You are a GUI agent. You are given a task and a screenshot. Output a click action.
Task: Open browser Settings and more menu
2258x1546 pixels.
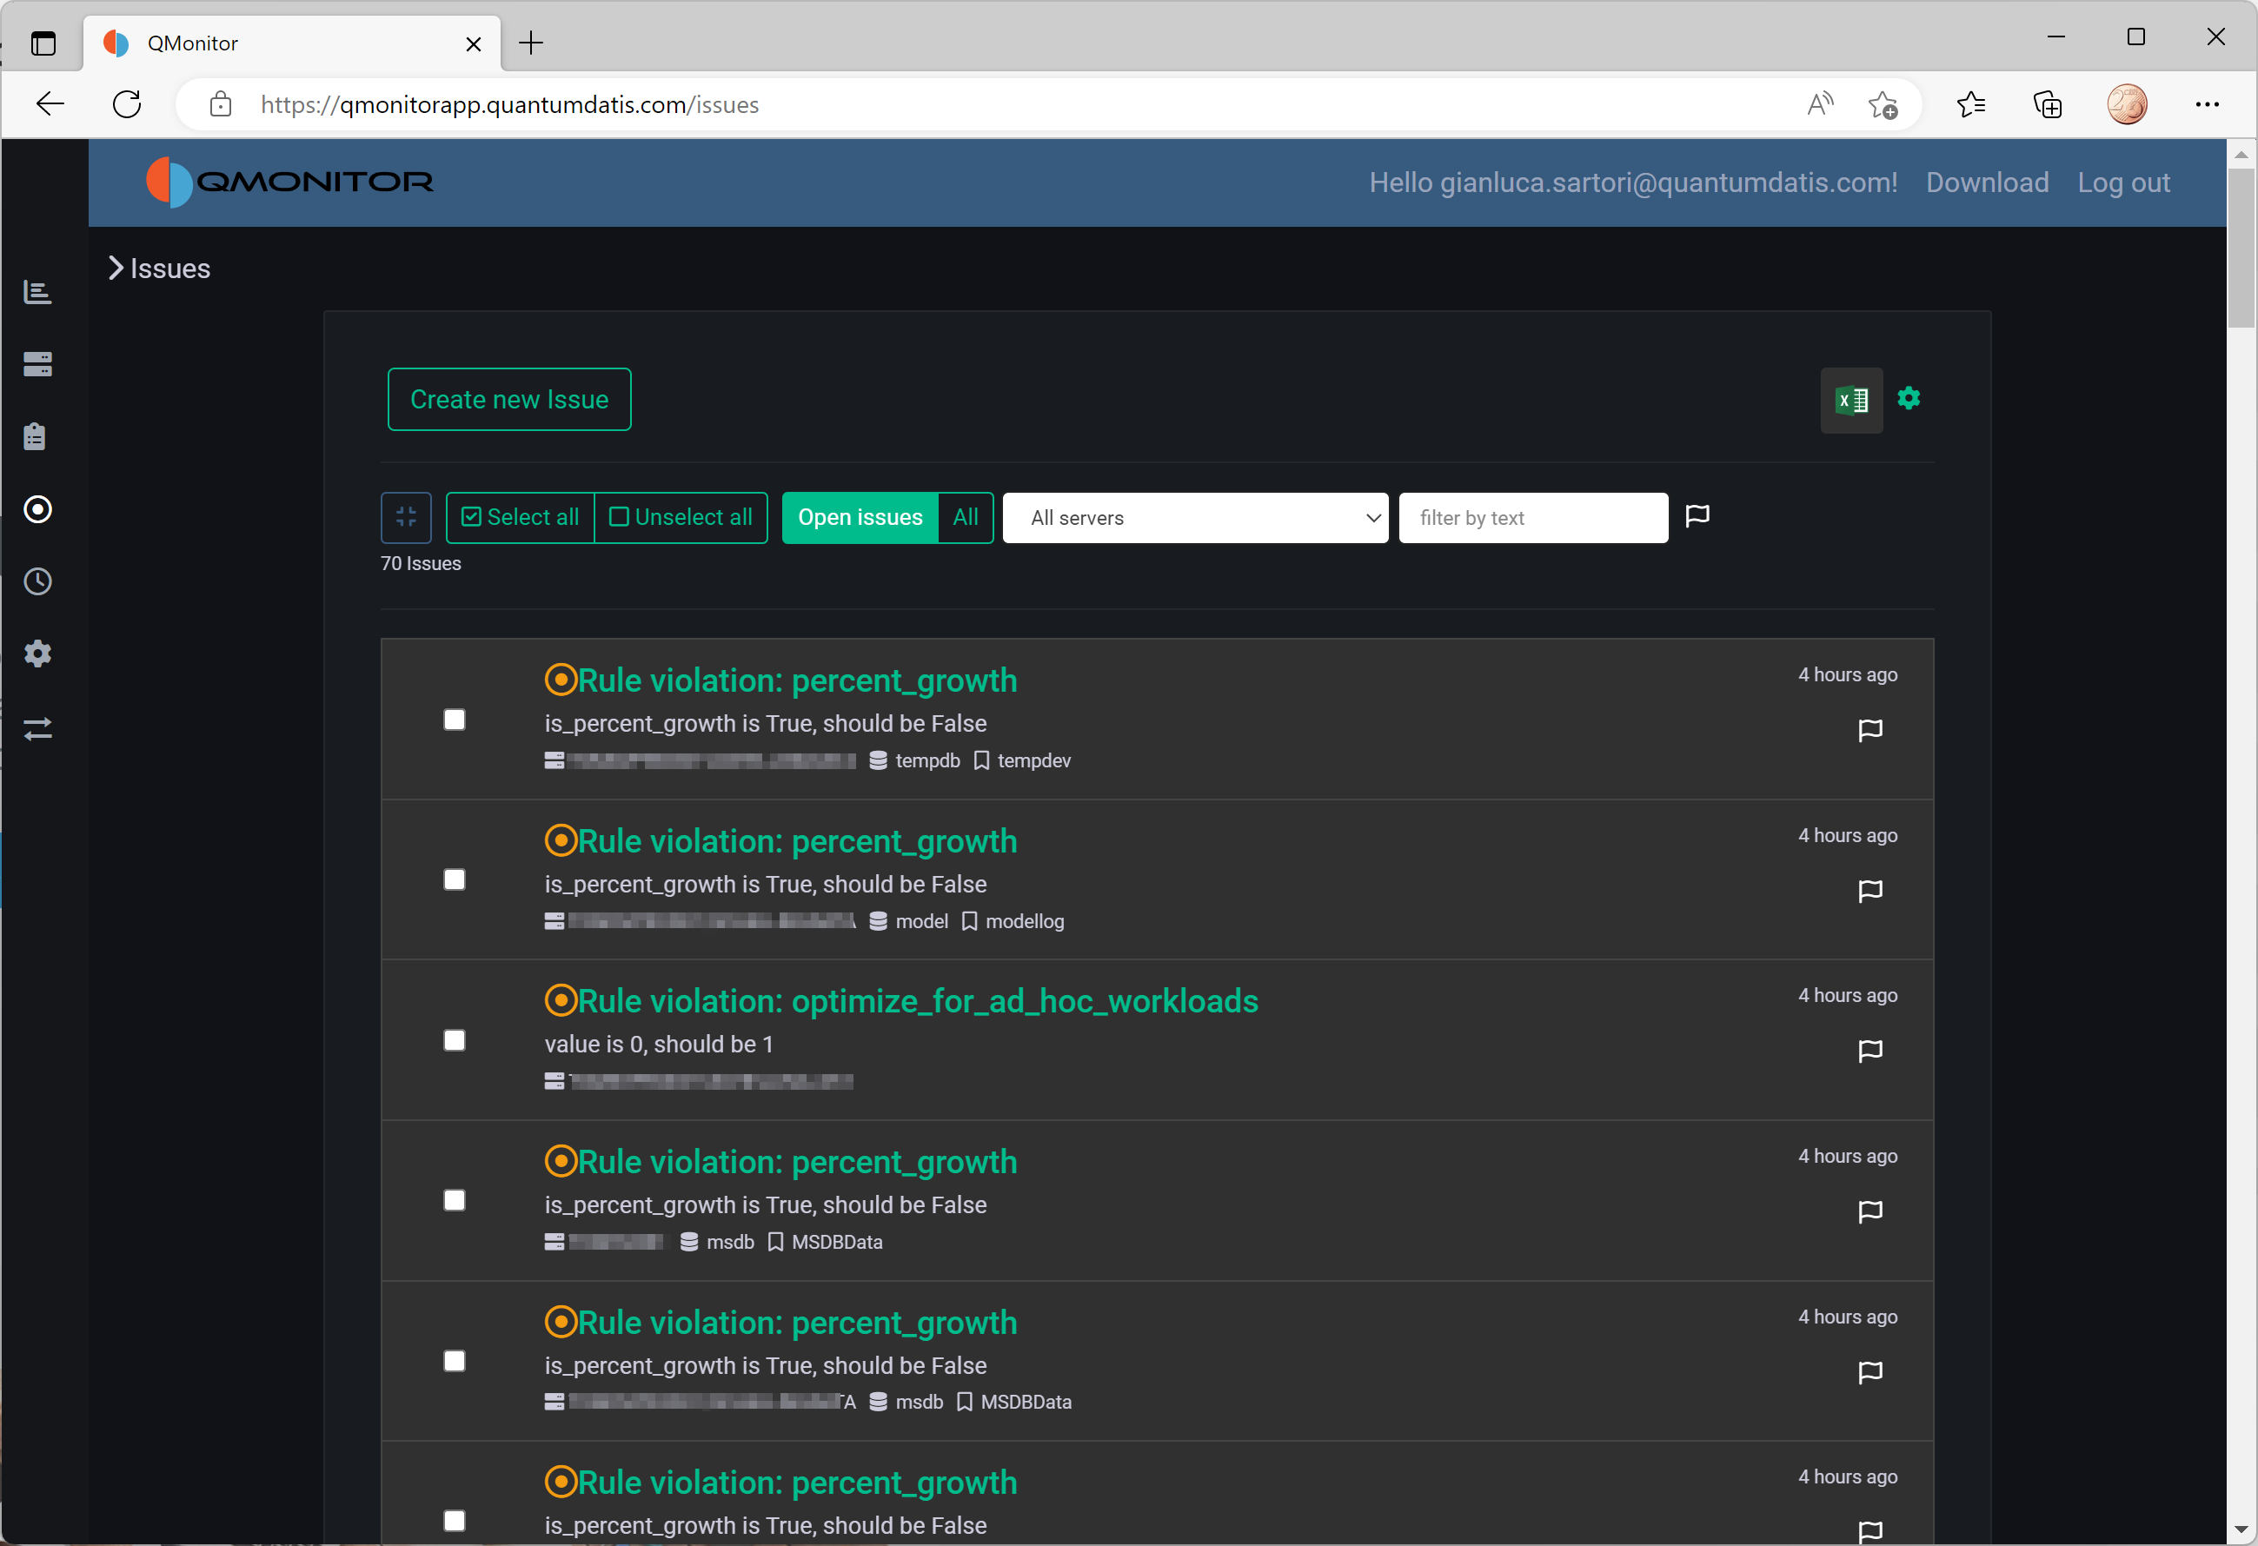(2207, 105)
